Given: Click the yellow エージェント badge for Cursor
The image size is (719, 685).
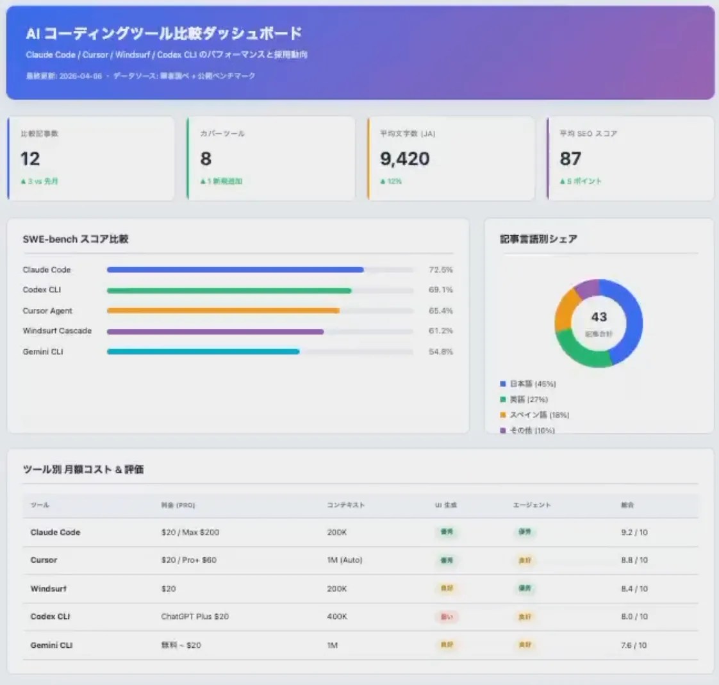Looking at the screenshot, I should pyautogui.click(x=525, y=560).
